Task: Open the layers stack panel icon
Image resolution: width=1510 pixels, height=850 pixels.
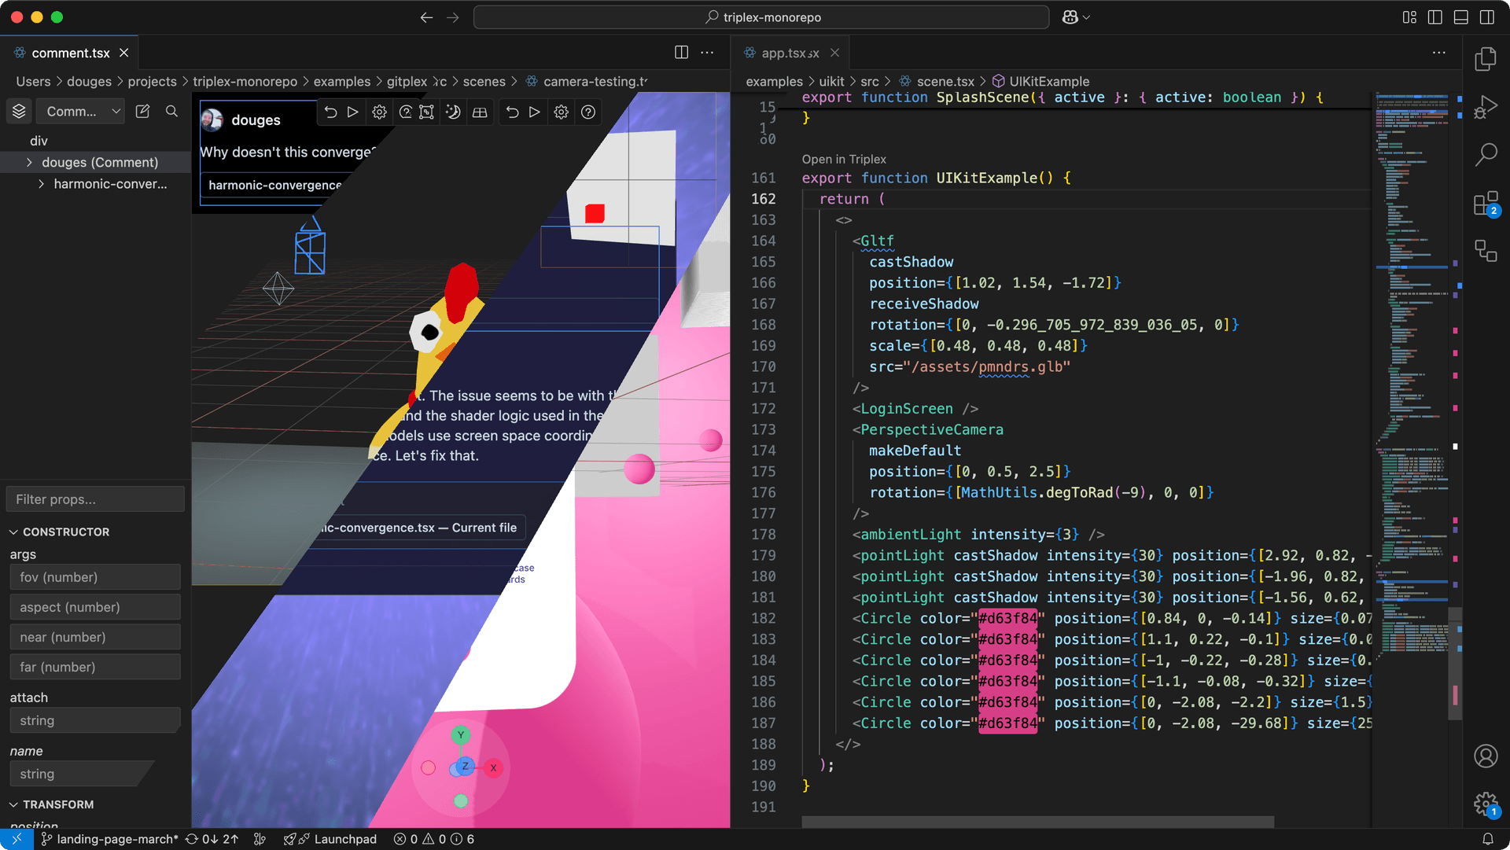Action: [x=19, y=112]
